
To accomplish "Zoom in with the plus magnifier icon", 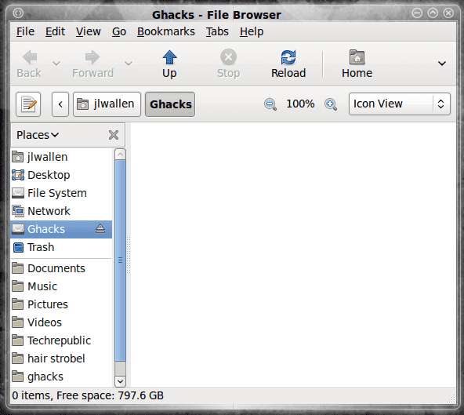I will pyautogui.click(x=331, y=104).
